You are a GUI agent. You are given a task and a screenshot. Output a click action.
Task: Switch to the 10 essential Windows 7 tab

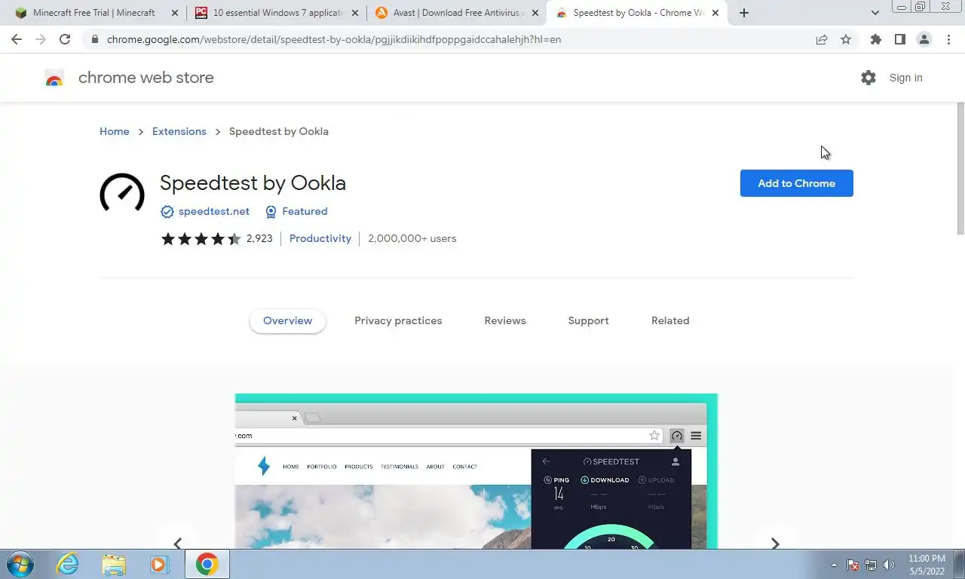[275, 13]
